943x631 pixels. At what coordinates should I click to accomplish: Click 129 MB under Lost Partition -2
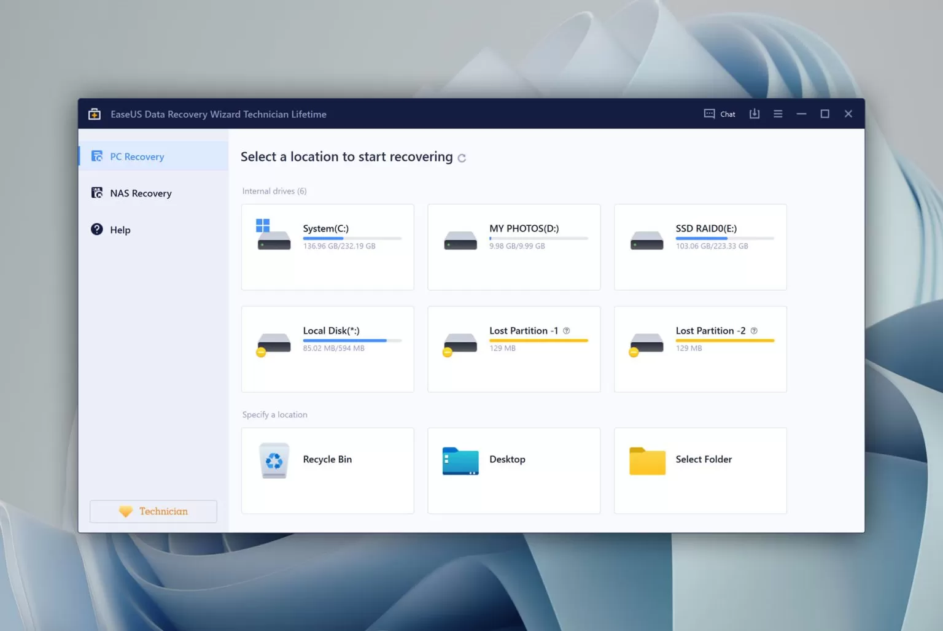coord(689,348)
